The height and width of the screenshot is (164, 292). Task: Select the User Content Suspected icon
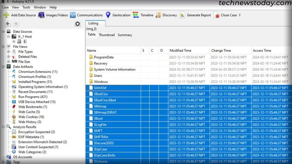(14, 147)
